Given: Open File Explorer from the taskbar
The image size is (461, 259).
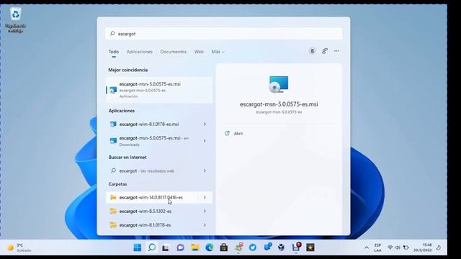Looking at the screenshot, I should point(194,247).
